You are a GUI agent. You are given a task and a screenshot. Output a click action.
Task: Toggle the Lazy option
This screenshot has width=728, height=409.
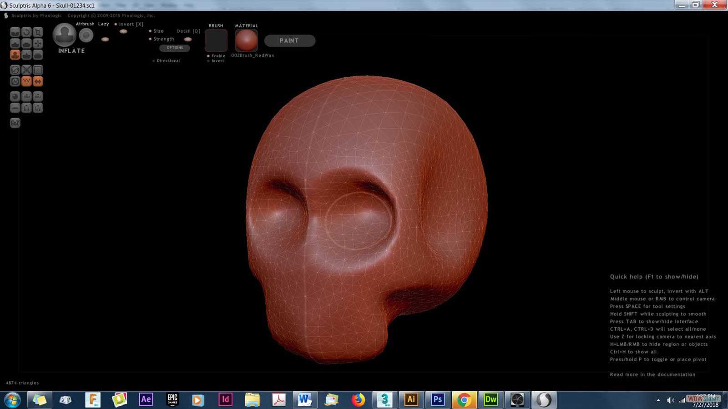point(104,24)
